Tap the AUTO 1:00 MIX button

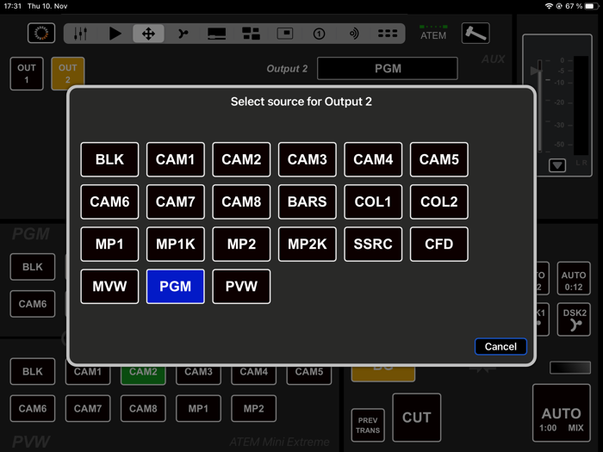pyautogui.click(x=562, y=412)
